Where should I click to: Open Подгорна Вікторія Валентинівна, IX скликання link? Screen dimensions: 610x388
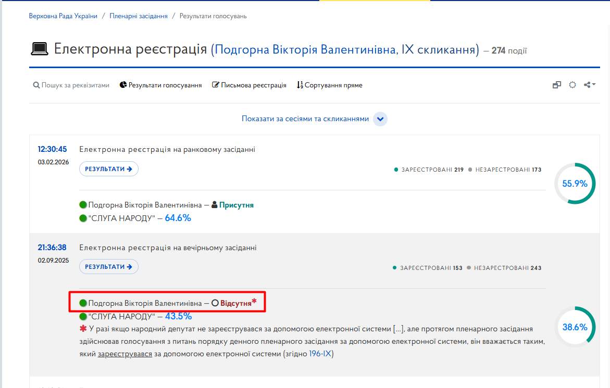[x=345, y=50]
